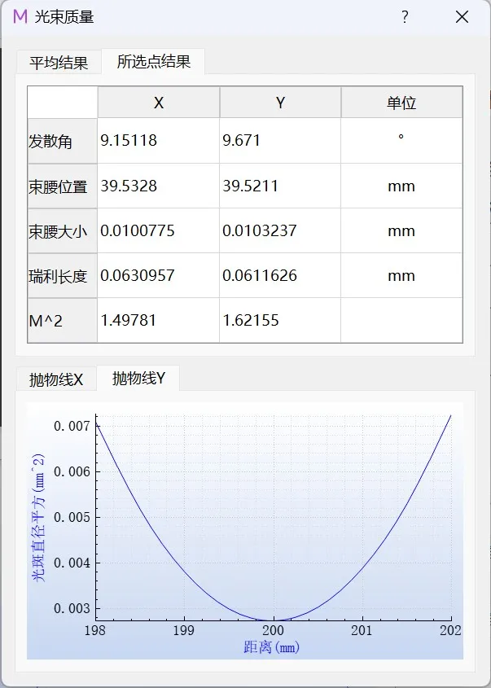Image resolution: width=491 pixels, height=688 pixels.
Task: Close the 光束质量 dialog
Action: click(x=462, y=17)
